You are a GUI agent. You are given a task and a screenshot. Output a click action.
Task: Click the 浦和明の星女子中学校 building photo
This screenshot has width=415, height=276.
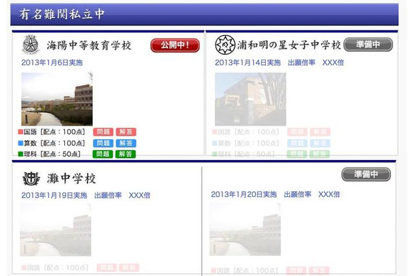(250, 98)
